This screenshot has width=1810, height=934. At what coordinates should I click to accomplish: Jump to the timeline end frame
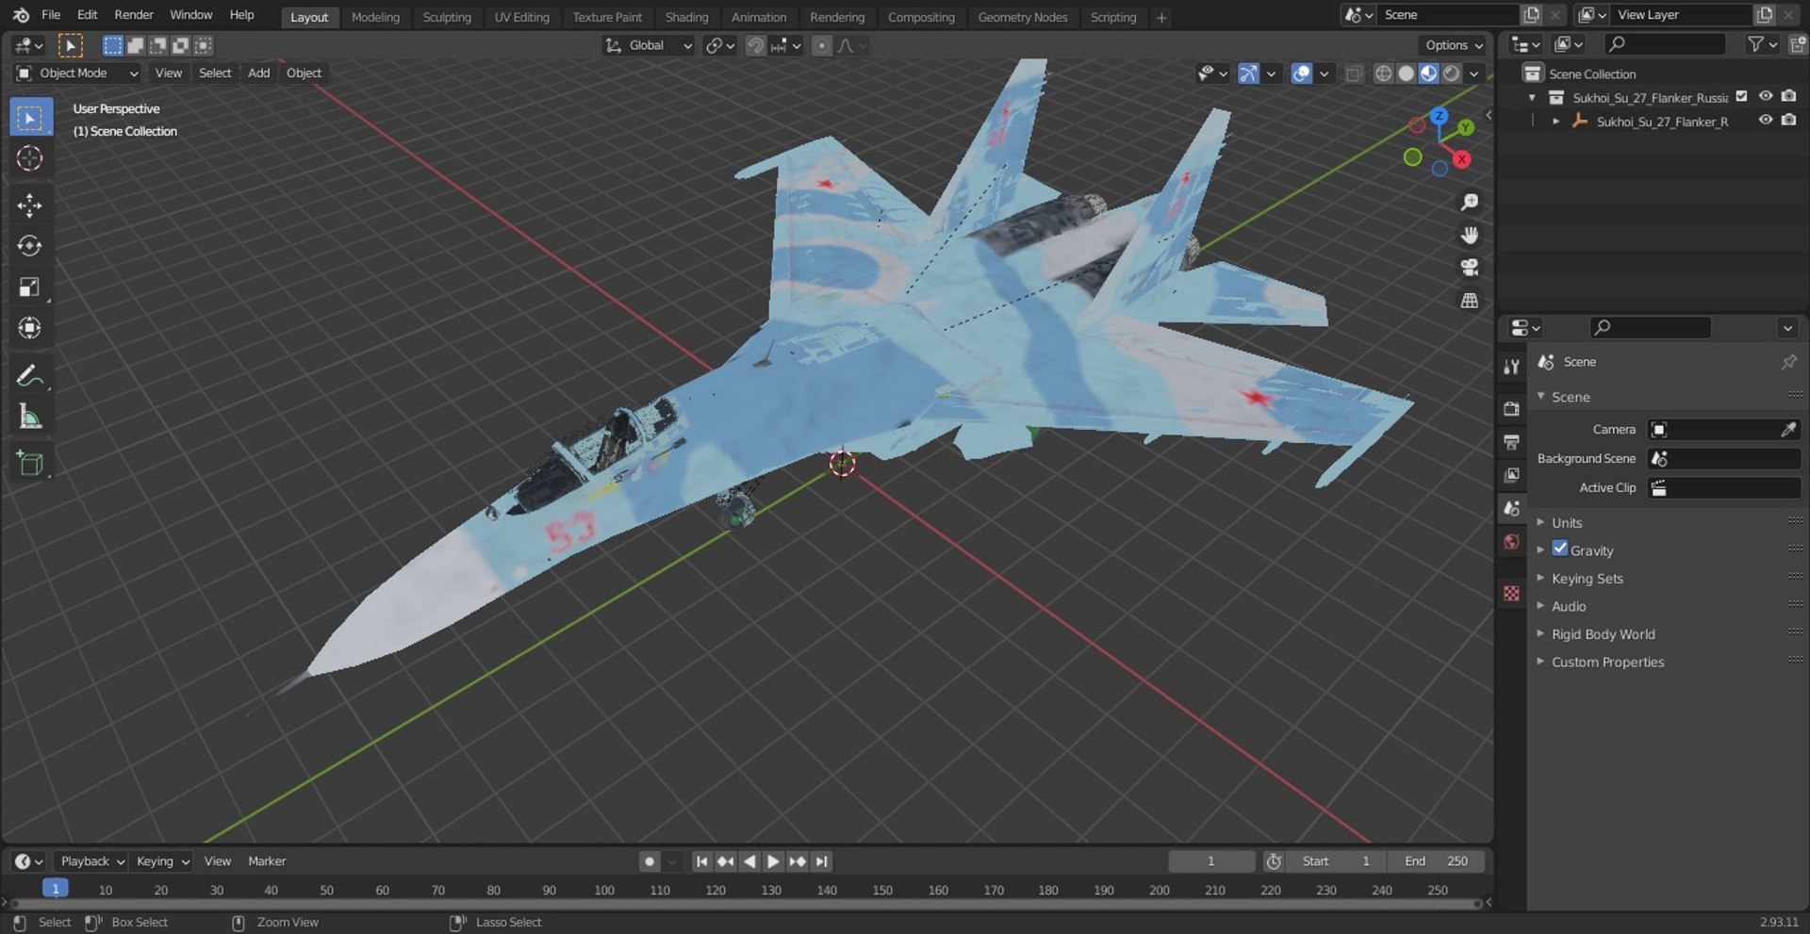point(822,861)
